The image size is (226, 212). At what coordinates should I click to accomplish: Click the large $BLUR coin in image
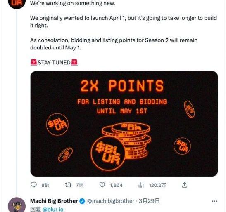108,153
